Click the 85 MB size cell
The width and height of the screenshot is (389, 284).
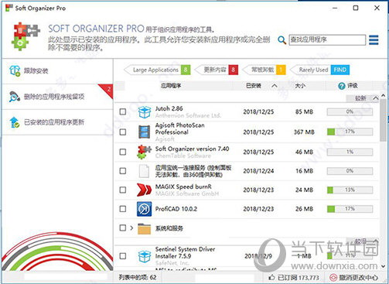[x=304, y=112]
